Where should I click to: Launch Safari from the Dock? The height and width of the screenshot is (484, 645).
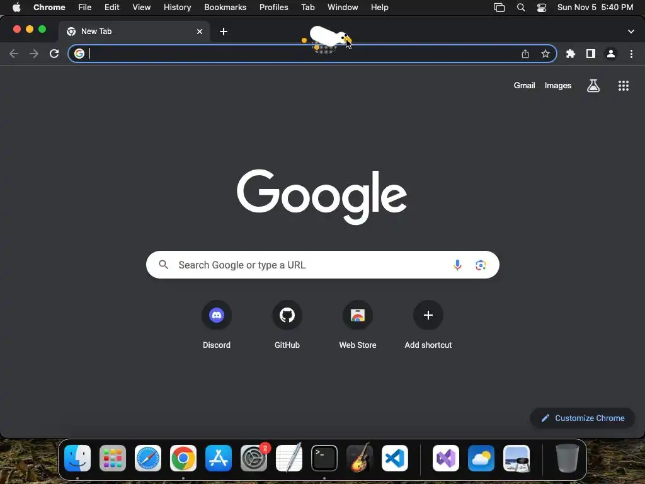(x=148, y=458)
